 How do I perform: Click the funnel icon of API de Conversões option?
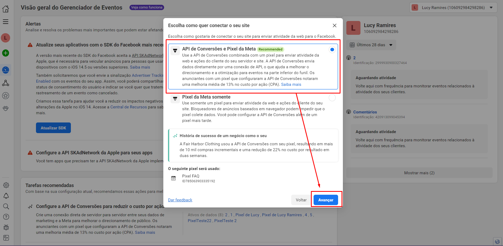pyautogui.click(x=175, y=50)
